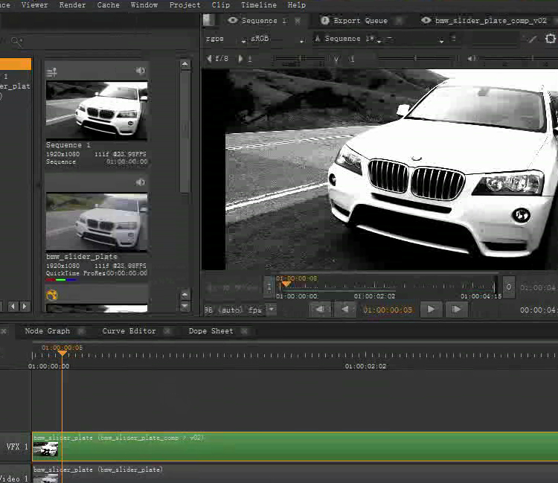
Task: Open the rgba channel dropdown
Action: click(225, 39)
